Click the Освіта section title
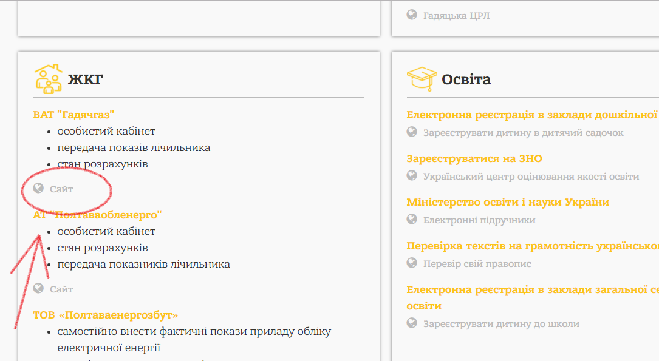659x361 pixels. [x=466, y=79]
